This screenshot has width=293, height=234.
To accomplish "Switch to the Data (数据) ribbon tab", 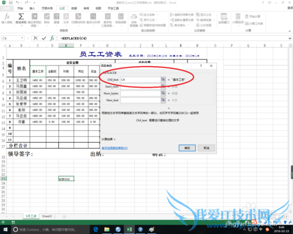I will (74, 8).
